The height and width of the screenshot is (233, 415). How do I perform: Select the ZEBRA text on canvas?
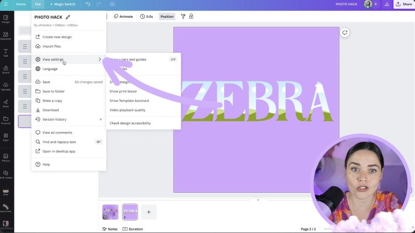click(256, 101)
